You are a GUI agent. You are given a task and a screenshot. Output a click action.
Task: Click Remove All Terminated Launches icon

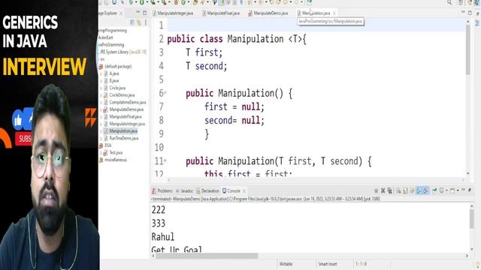390,190
